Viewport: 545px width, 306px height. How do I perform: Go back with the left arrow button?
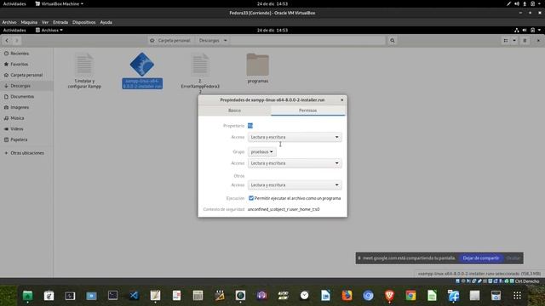coord(7,41)
